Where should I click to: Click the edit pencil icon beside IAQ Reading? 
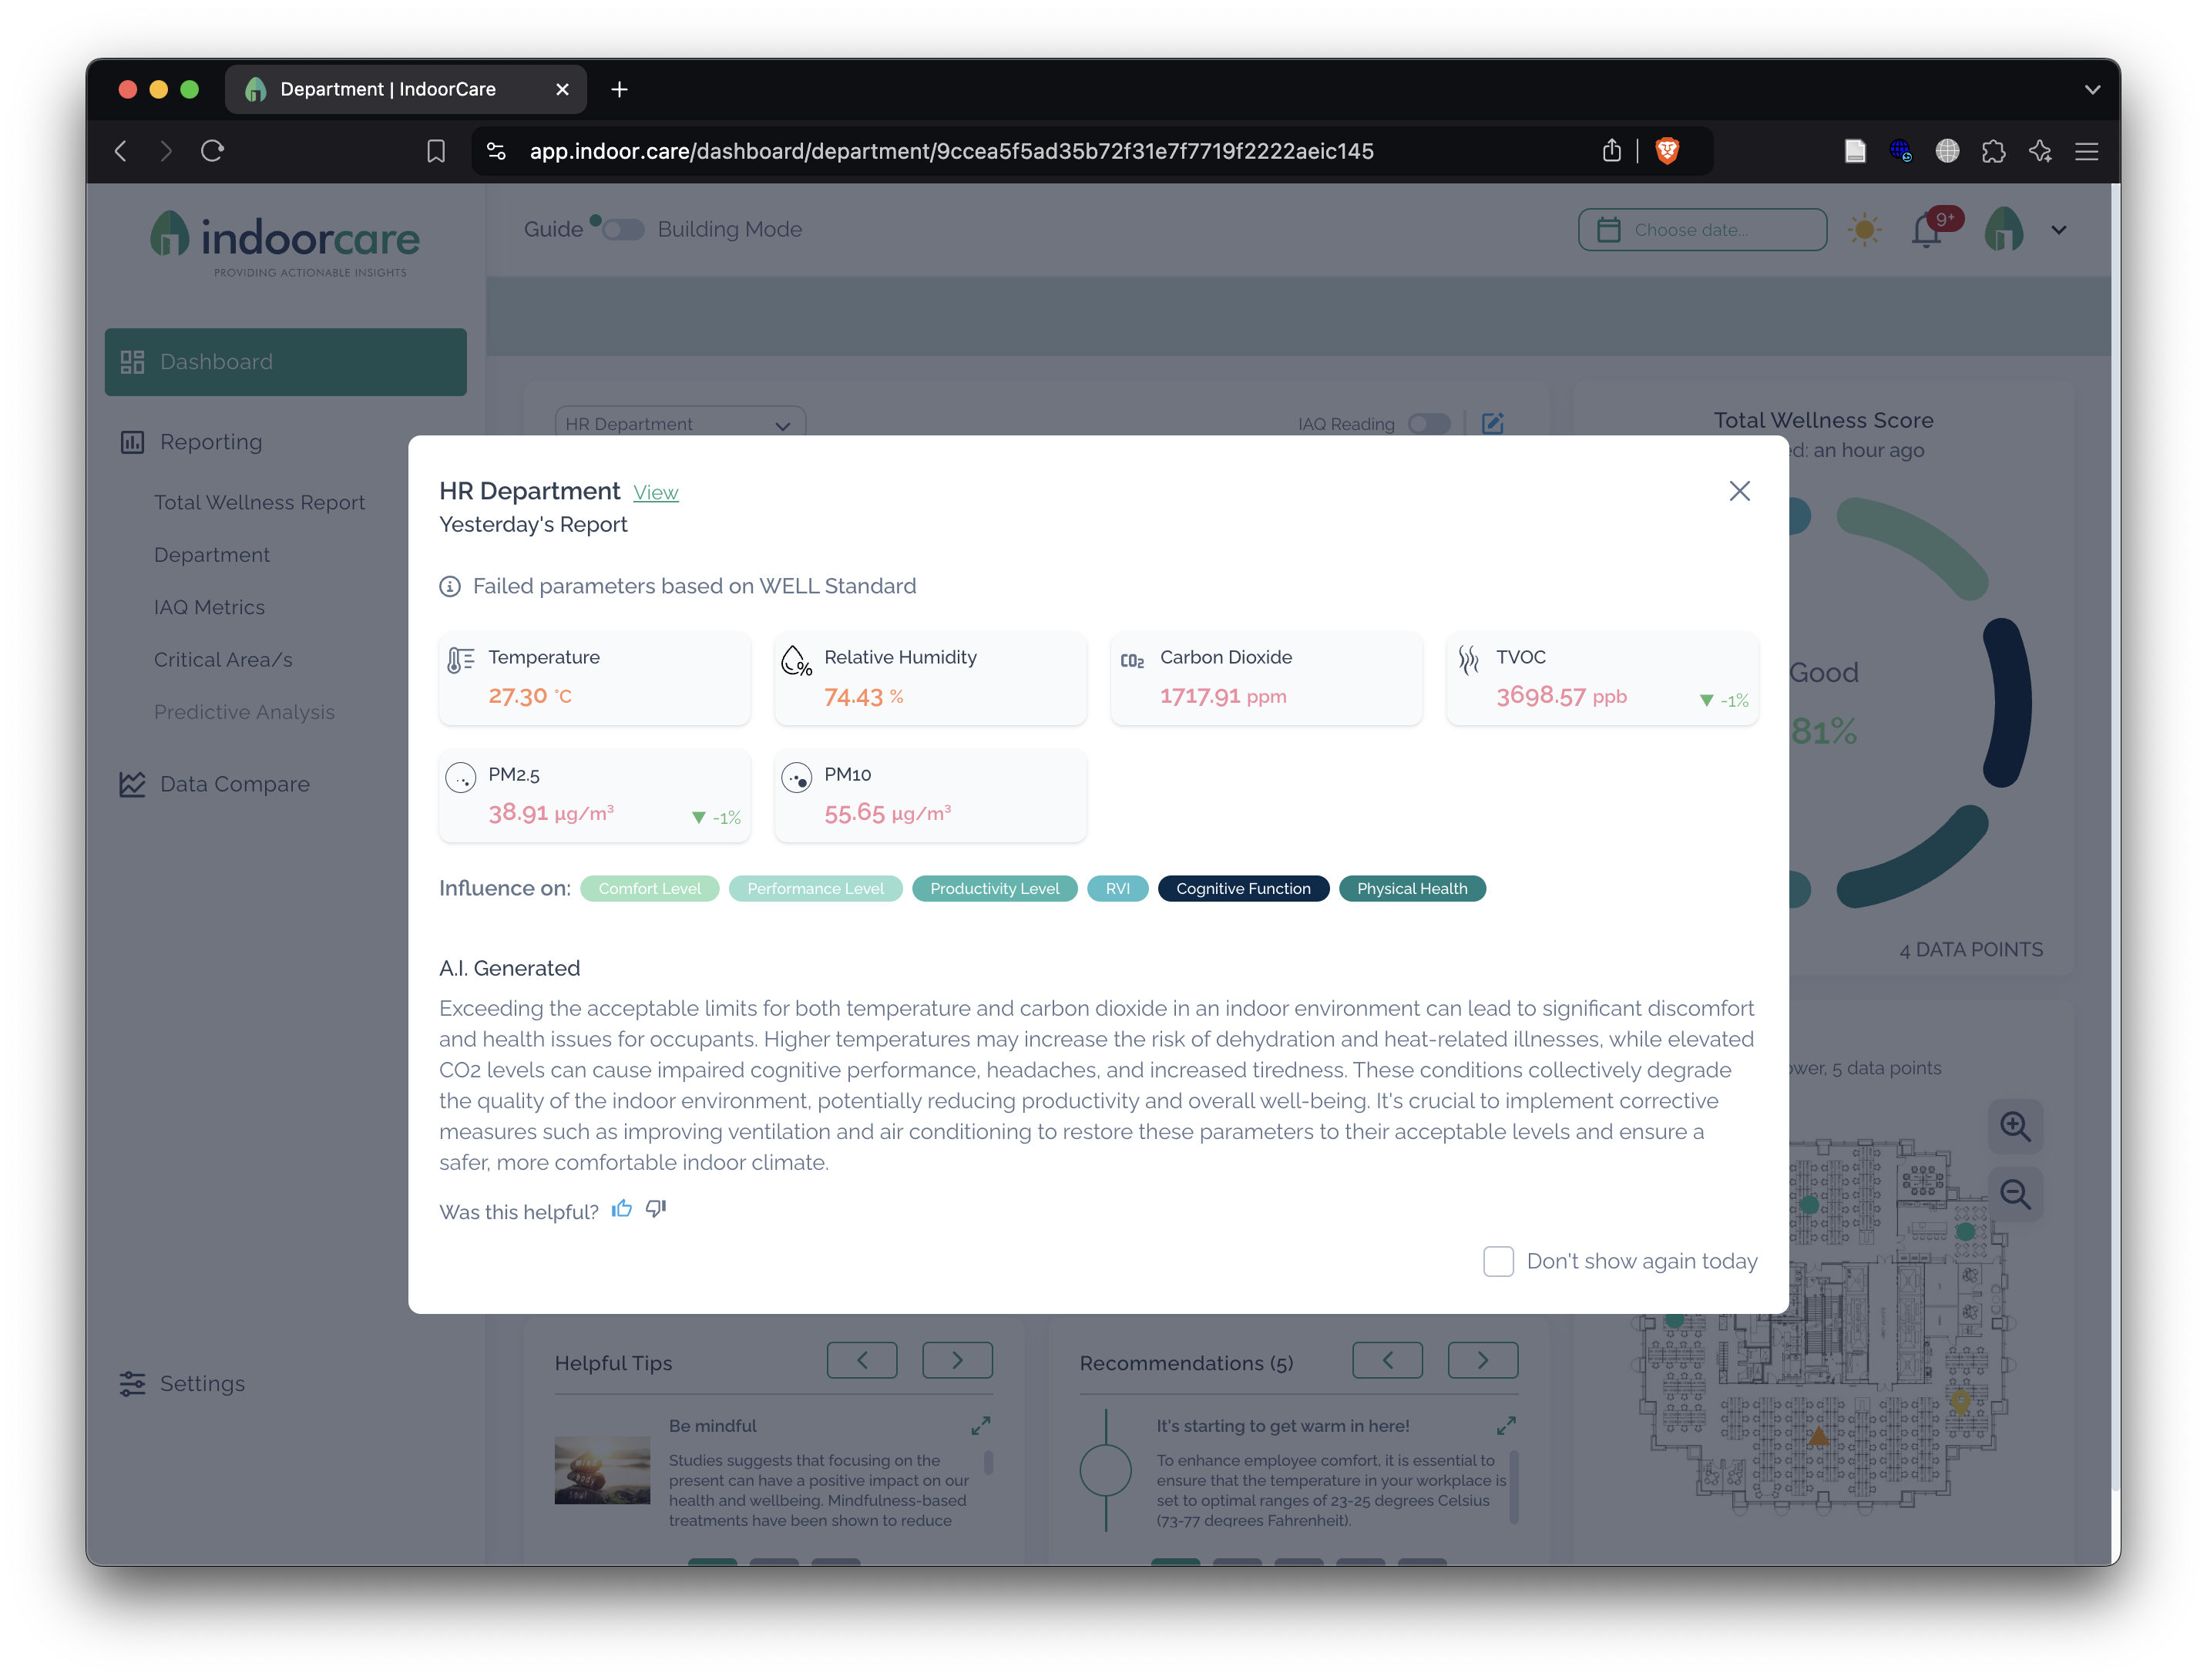(1492, 424)
